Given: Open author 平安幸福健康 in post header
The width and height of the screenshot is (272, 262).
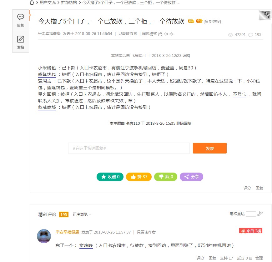Looking at the screenshot, I should pos(49,34).
